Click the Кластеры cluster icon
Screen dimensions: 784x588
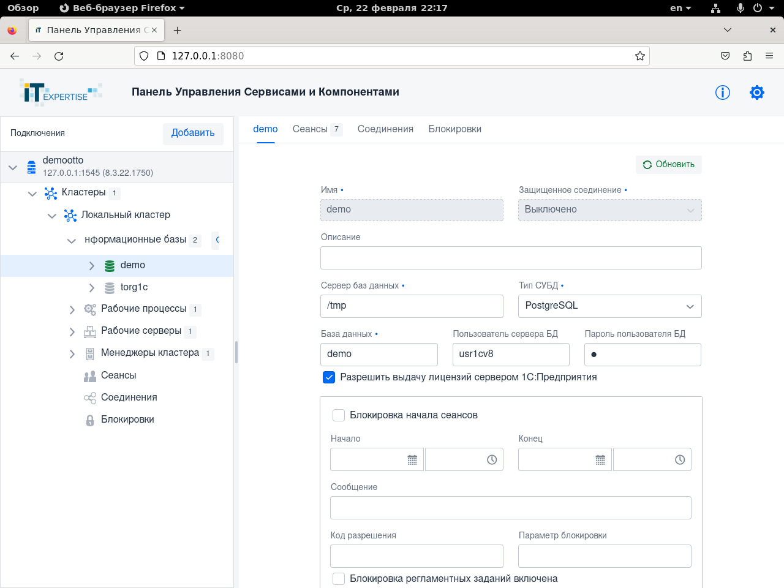point(51,194)
